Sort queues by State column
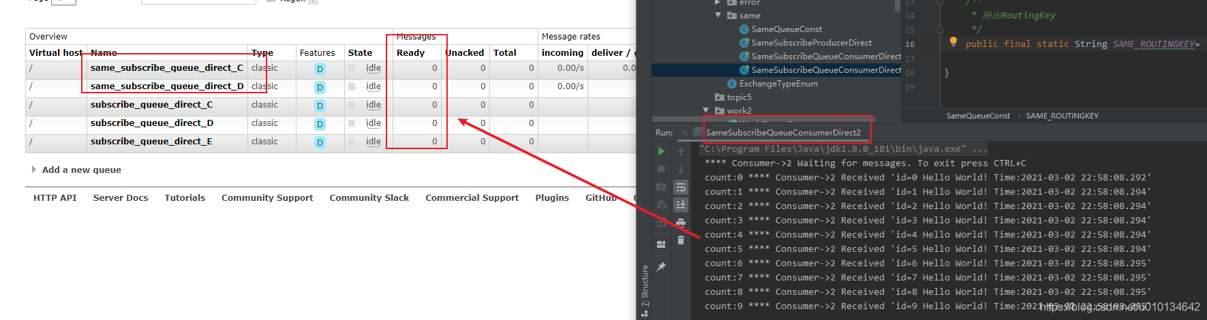The image size is (1207, 320). tap(360, 52)
